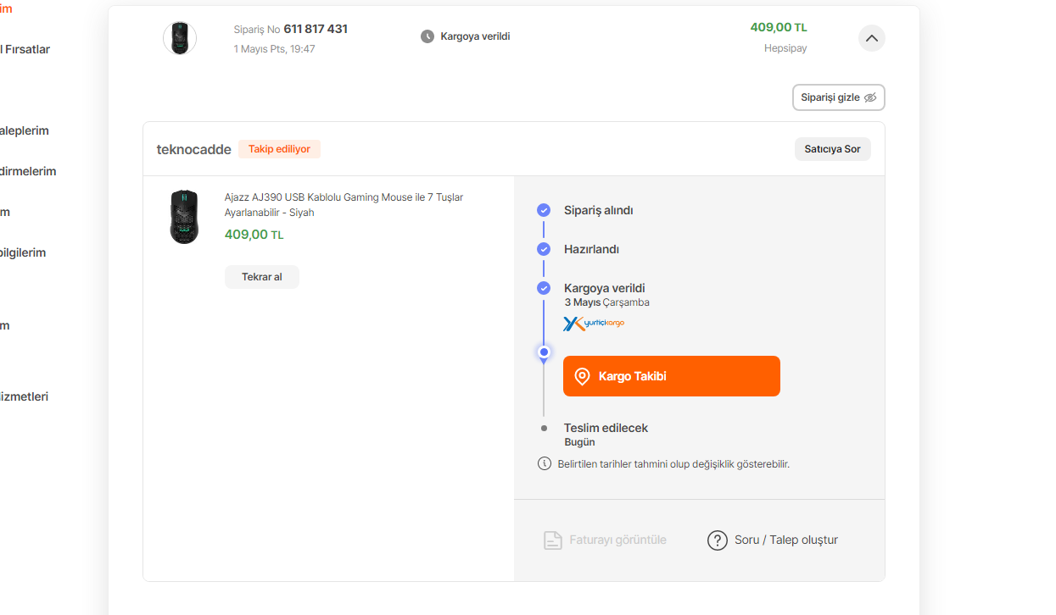Image resolution: width=1056 pixels, height=615 pixels.
Task: Collapse the order details chevron
Action: [x=871, y=38]
